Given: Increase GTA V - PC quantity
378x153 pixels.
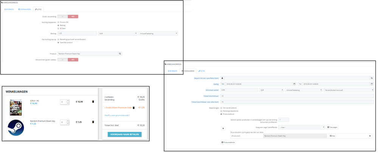Looking at the screenshot, I should click(68, 101).
